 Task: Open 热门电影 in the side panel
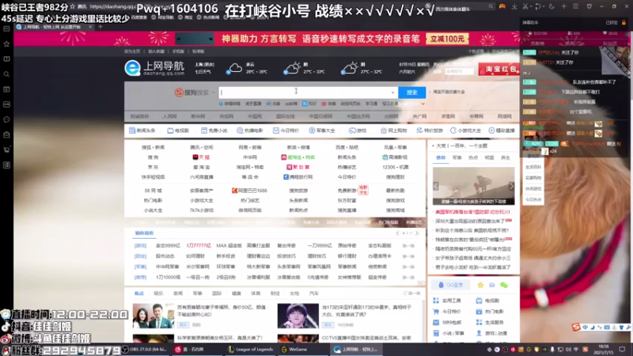click(x=491, y=312)
